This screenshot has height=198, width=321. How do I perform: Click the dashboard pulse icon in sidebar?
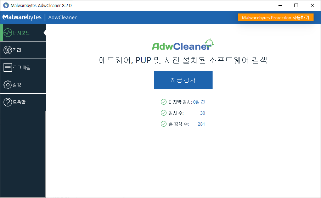click(x=7, y=33)
